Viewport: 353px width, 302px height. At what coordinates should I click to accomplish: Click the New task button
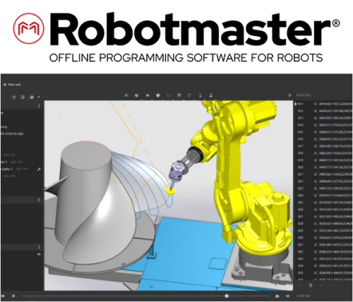tap(12, 85)
